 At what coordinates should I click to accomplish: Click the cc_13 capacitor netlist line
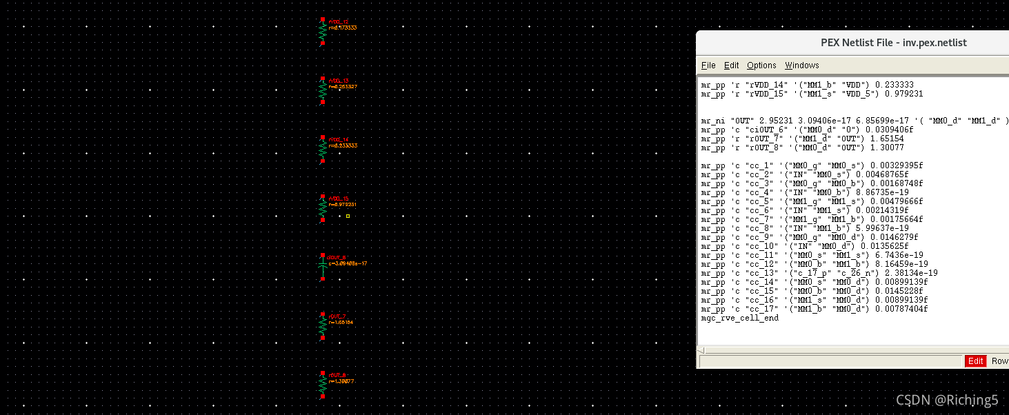tap(819, 273)
